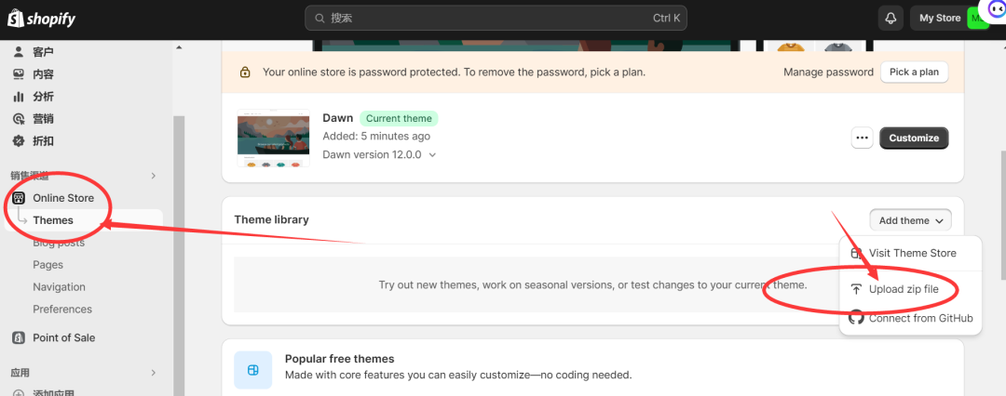
Task: Select Connect from GitHub option
Action: click(x=920, y=318)
